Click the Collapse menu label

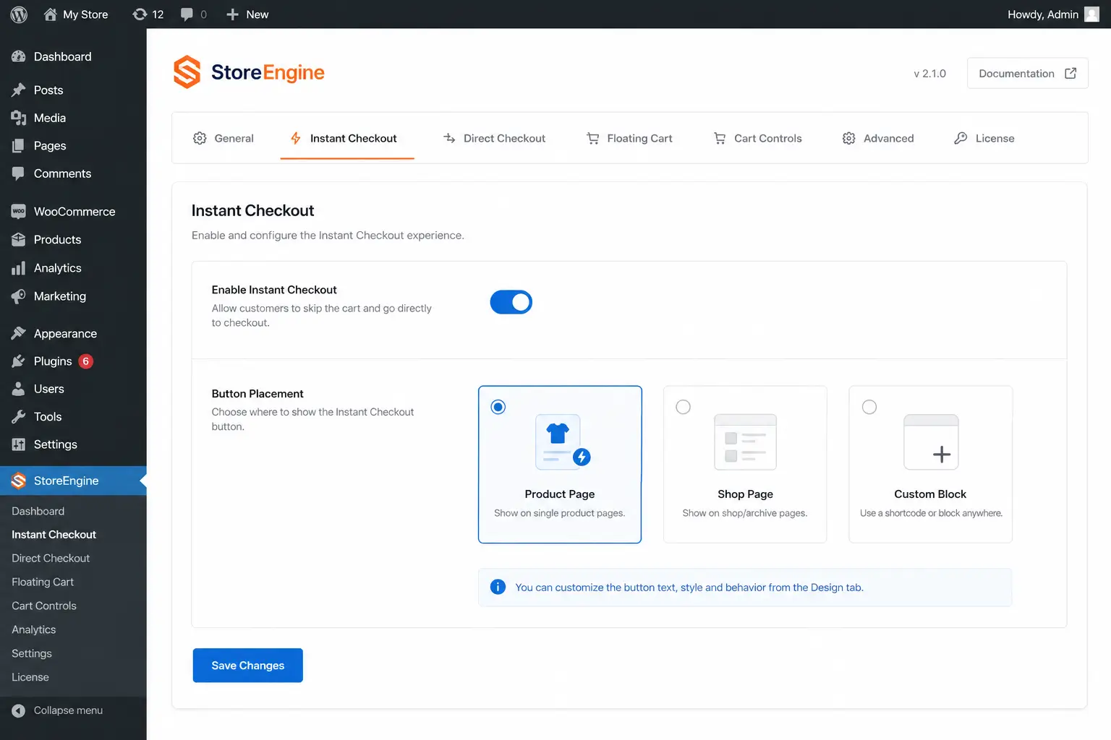tap(68, 710)
